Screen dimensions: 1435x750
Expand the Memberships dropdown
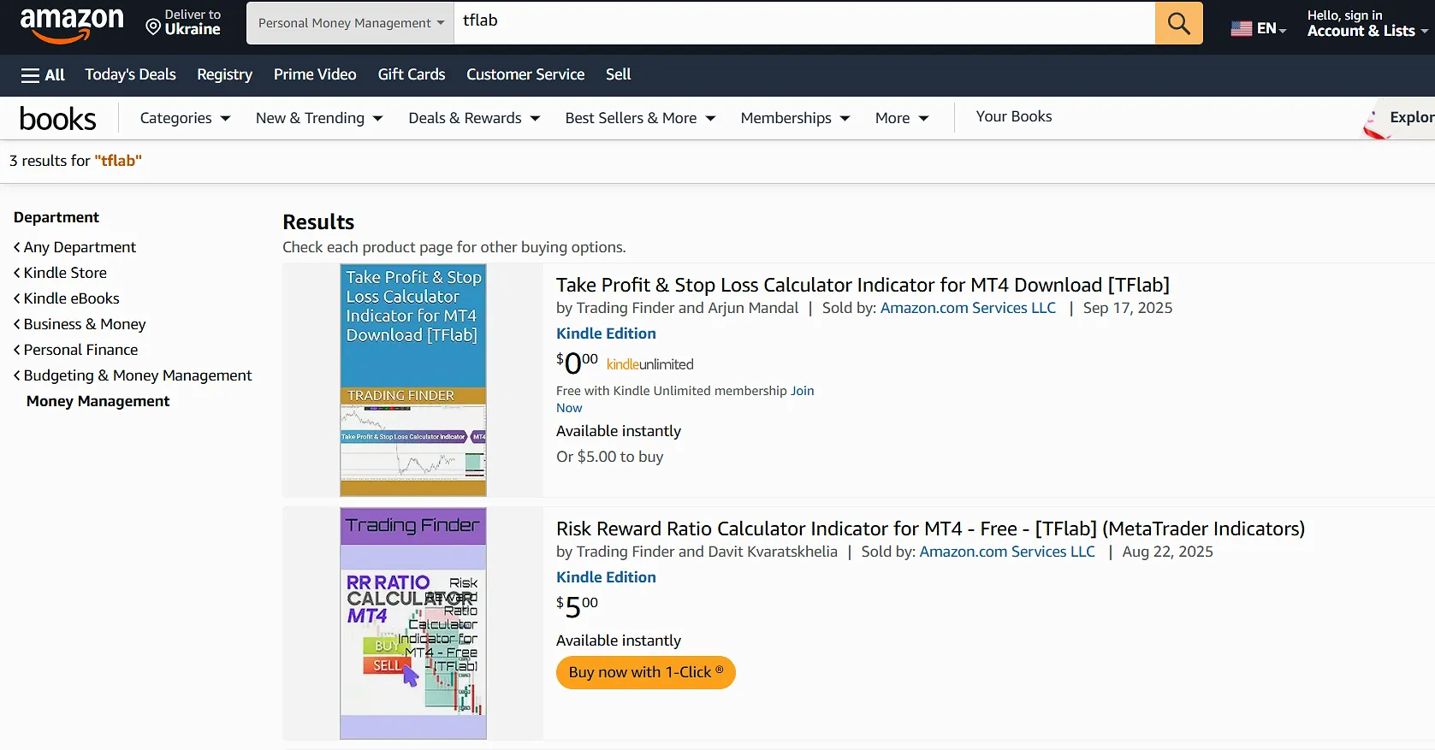coord(794,118)
